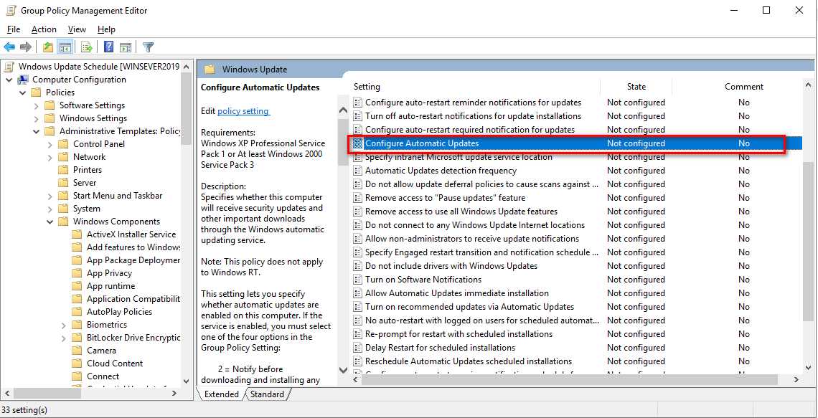Click the Export List toolbar icon
Screen dimensions: 818x418
[x=87, y=47]
